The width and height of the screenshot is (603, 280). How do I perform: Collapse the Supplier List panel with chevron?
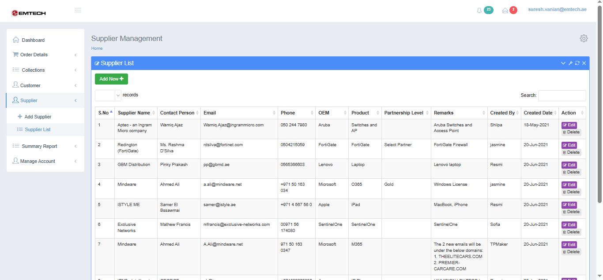tap(563, 63)
